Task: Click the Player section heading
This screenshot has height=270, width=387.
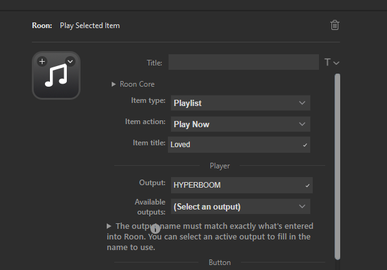Action: point(220,166)
